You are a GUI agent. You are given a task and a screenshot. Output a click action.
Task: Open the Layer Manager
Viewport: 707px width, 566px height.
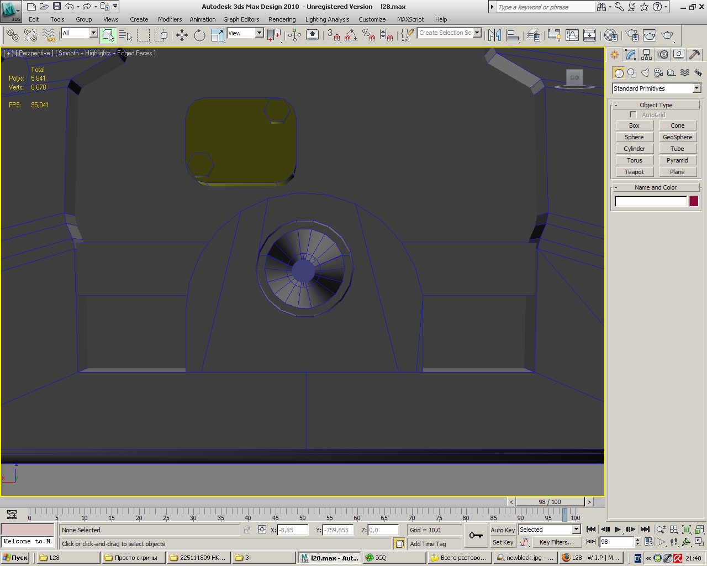(x=534, y=35)
